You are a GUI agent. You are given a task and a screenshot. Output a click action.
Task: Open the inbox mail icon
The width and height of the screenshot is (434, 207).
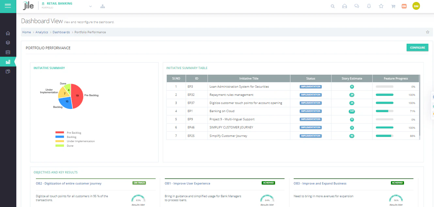345,6
